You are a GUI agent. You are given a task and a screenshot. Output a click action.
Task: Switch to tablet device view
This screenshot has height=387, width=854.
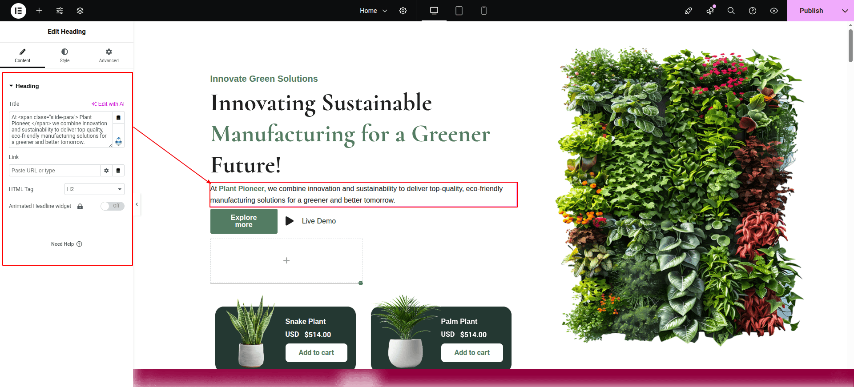(x=459, y=11)
